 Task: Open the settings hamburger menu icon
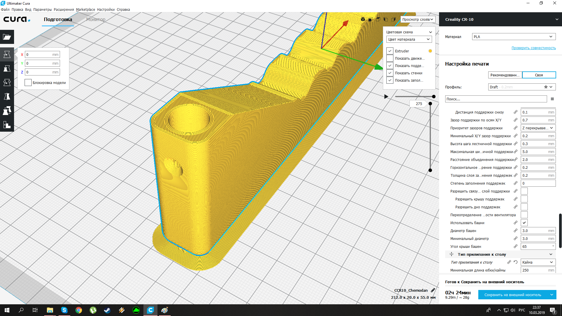click(552, 99)
